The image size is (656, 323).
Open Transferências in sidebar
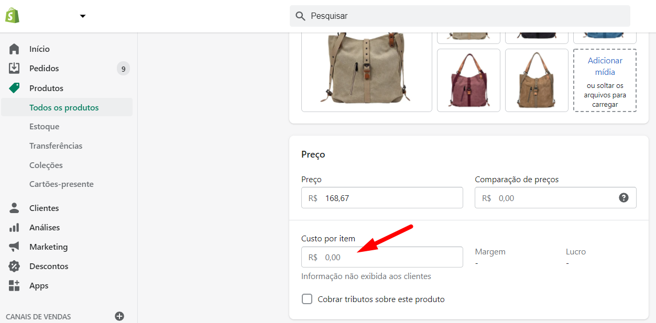coord(56,146)
